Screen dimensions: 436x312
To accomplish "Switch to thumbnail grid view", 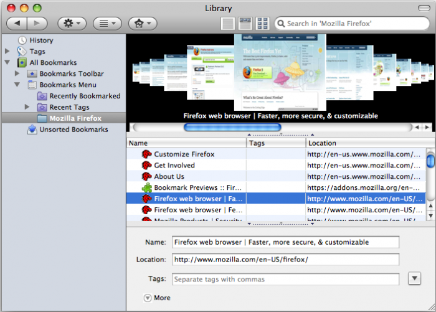I will point(262,24).
